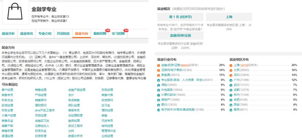Click the shopping bag icon beside 金融学专业
Image resolution: width=302 pixels, height=138 pixels.
pos(15,11)
